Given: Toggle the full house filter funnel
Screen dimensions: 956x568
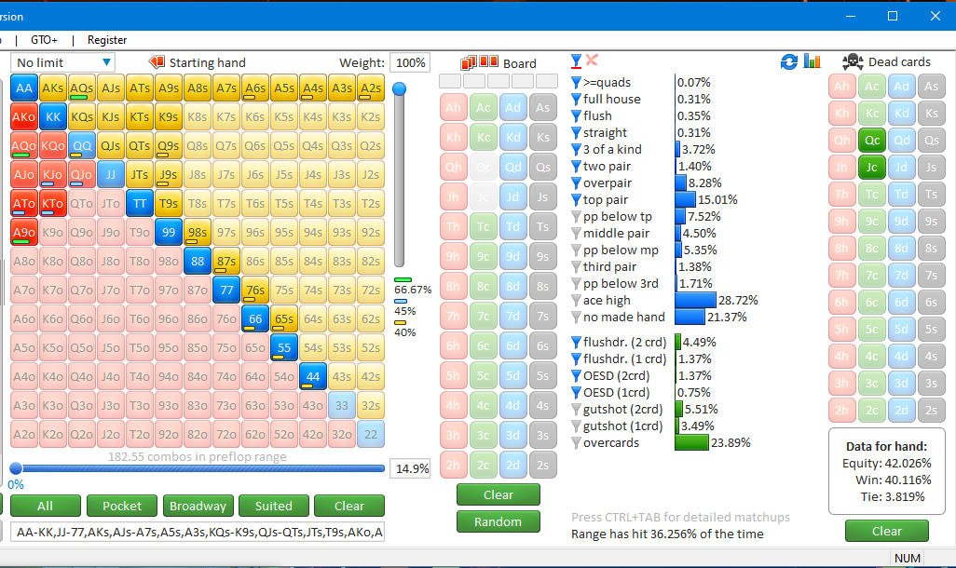Looking at the screenshot, I should point(576,99).
